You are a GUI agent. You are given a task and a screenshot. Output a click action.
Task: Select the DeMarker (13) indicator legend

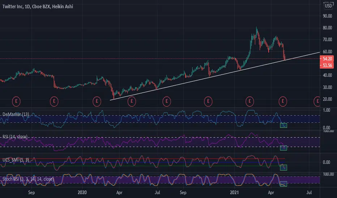click(x=16, y=114)
